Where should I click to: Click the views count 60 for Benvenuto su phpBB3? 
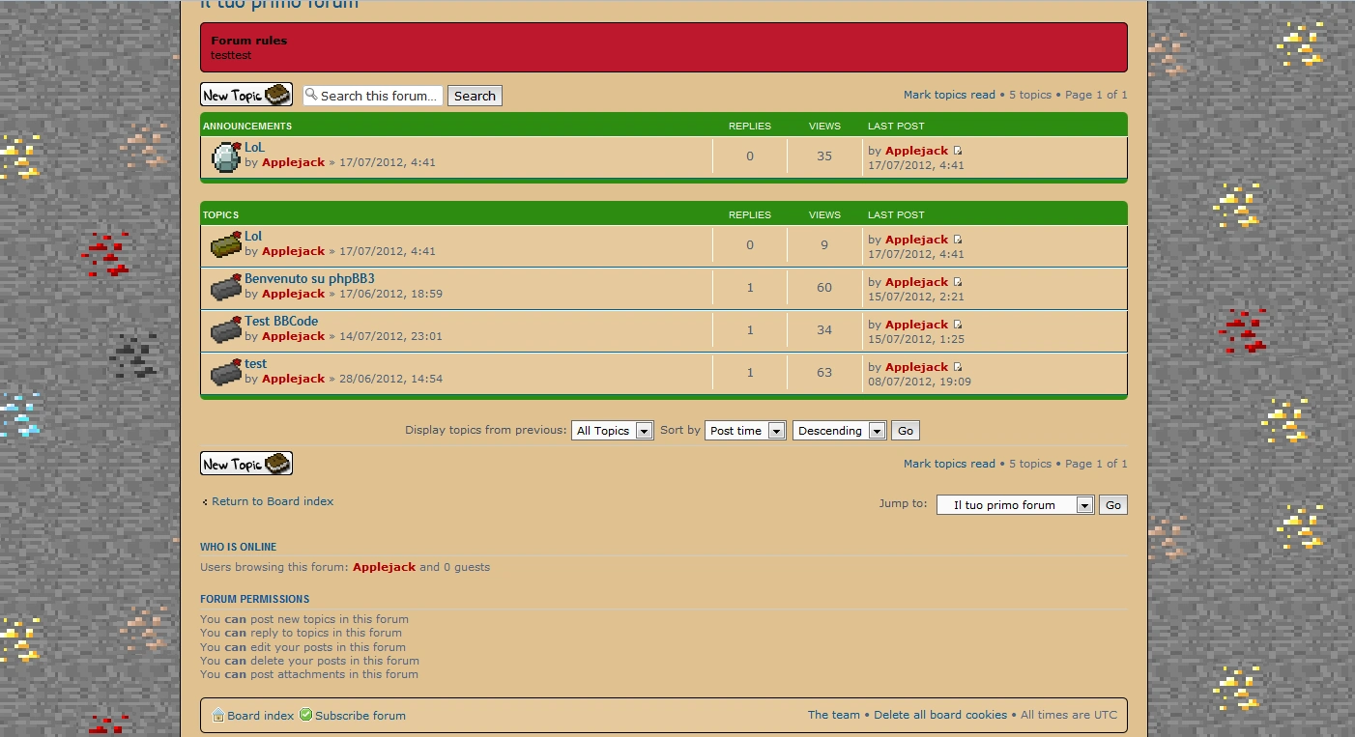click(x=824, y=288)
